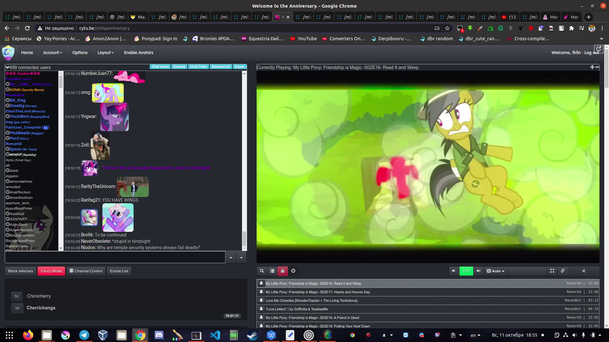Expand the Account menu
Image resolution: width=609 pixels, height=342 pixels.
coord(52,53)
